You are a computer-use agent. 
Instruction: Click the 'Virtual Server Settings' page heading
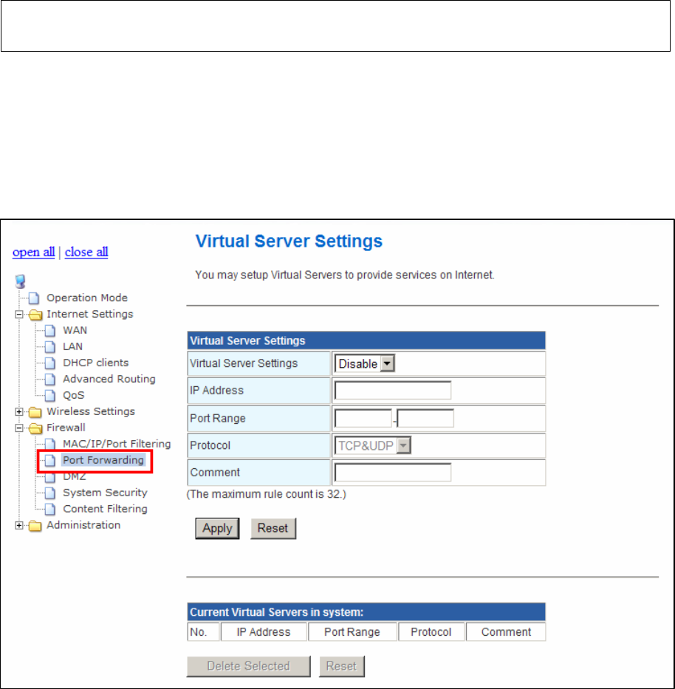click(289, 241)
